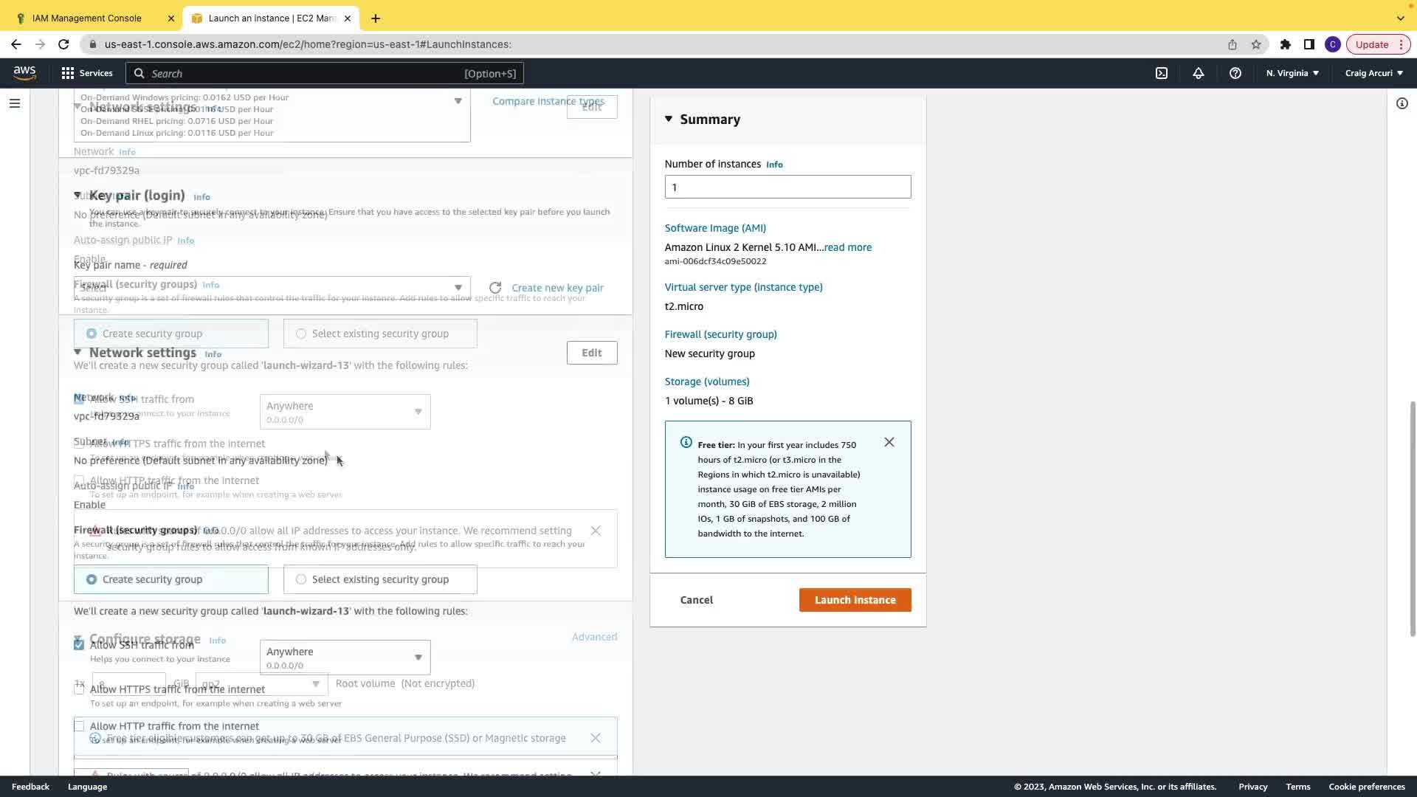Collapse the Summary section
This screenshot has width=1417, height=797.
coord(669,119)
